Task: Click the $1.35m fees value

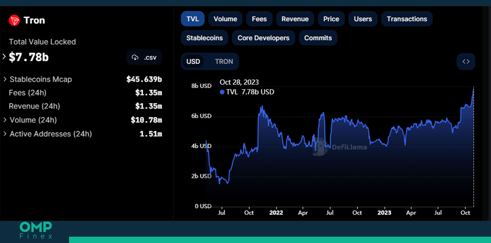Action: tap(149, 93)
